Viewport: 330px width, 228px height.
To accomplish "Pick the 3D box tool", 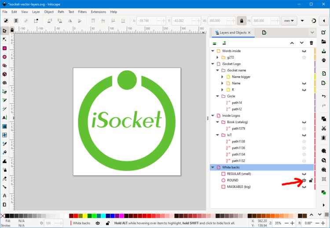I will [4, 74].
